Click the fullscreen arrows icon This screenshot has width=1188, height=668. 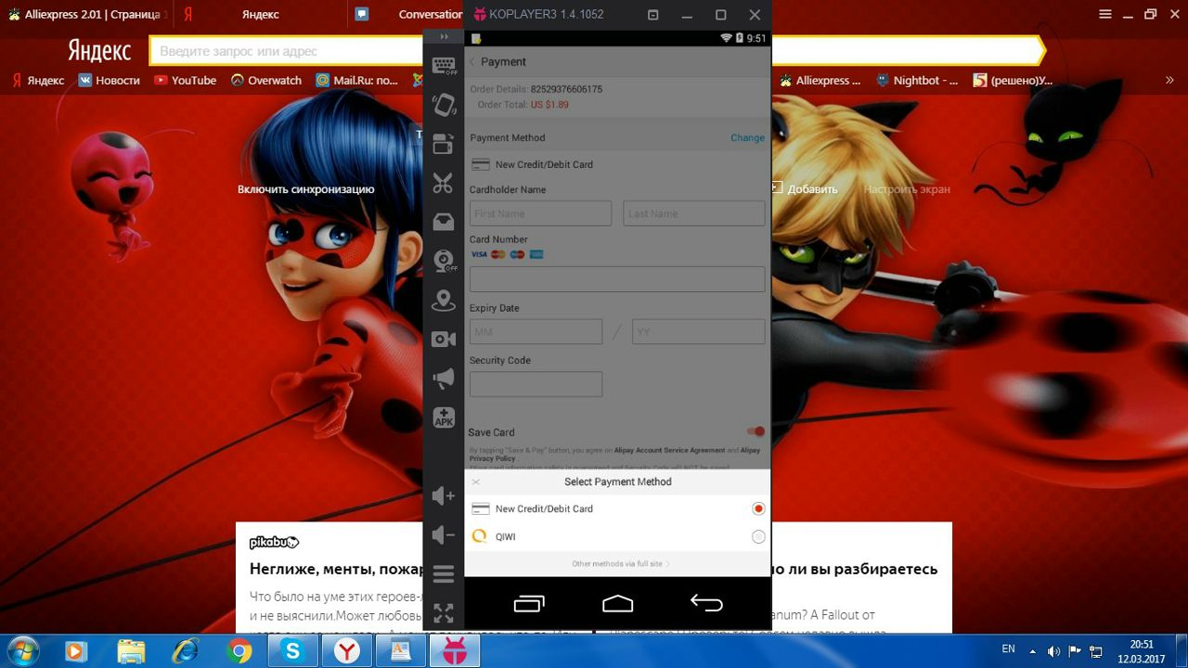click(444, 613)
